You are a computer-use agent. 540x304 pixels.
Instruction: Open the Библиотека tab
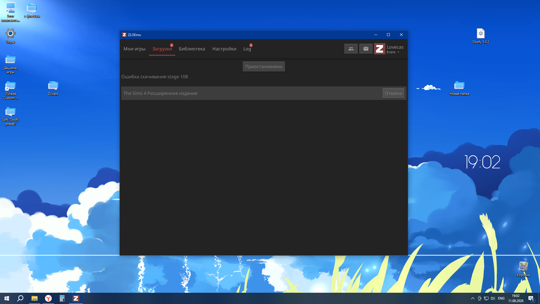click(x=192, y=49)
